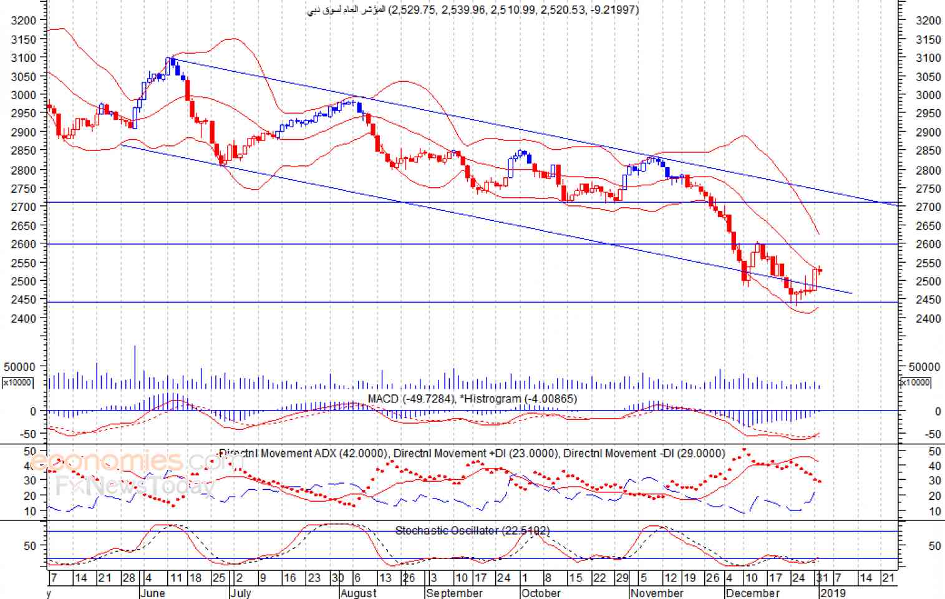Select the 2019 year marker on timeline
945x599 pixels.
[x=832, y=593]
